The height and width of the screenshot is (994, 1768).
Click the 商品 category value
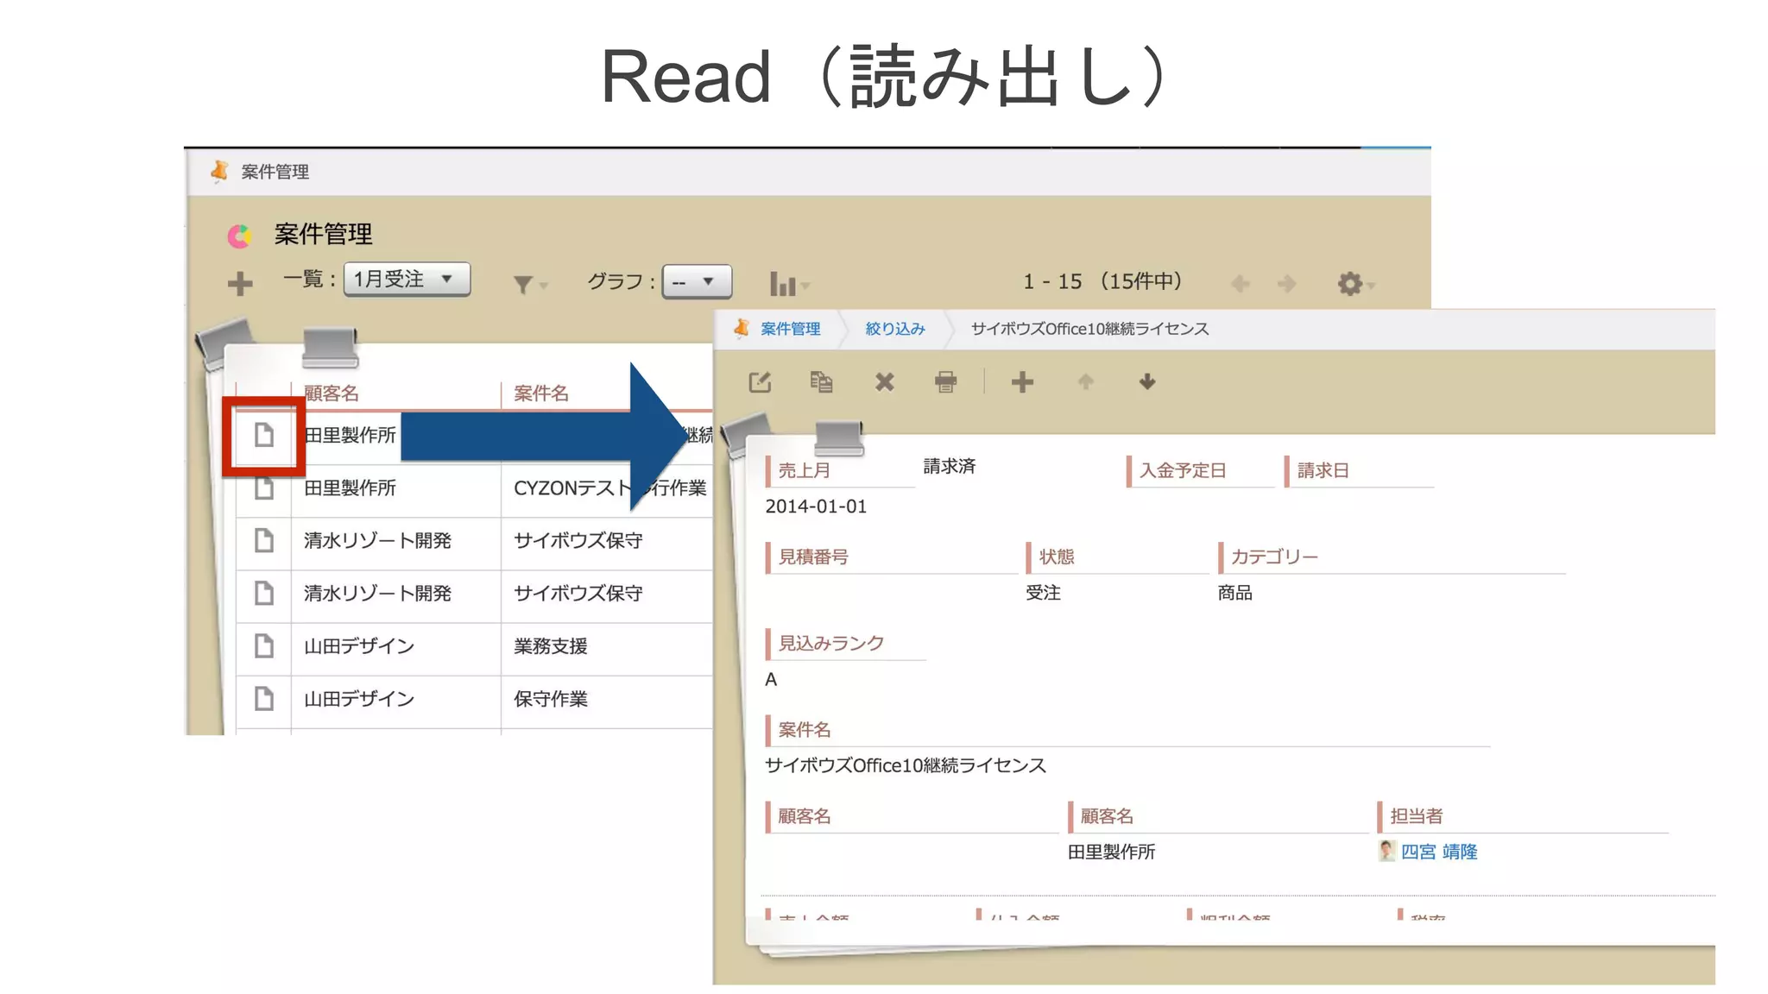coord(1234,593)
